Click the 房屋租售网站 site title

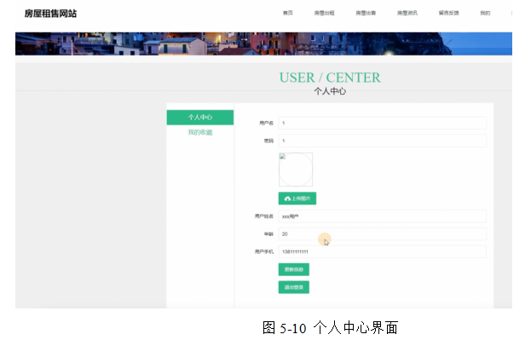[50, 14]
